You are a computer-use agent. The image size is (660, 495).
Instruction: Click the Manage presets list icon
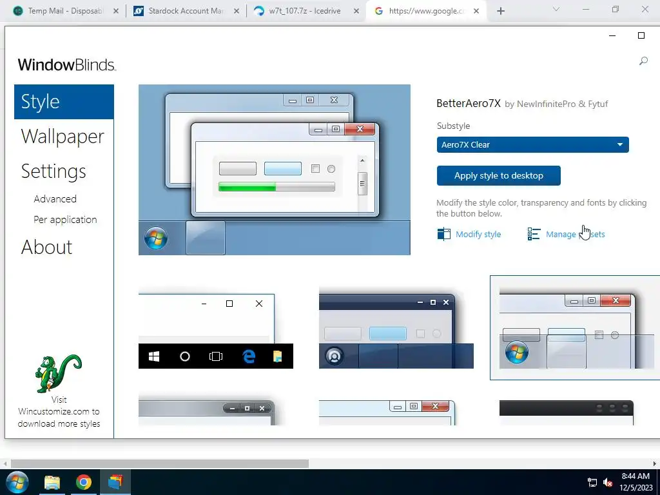(534, 234)
